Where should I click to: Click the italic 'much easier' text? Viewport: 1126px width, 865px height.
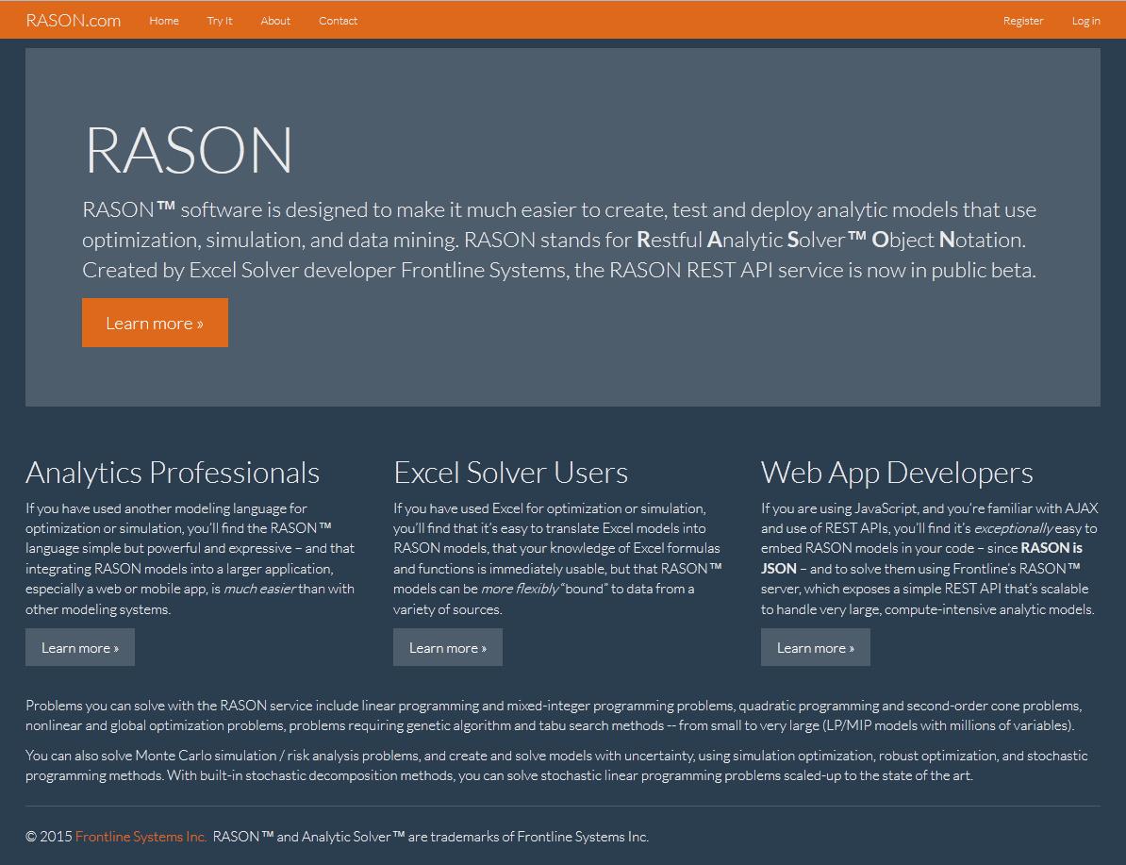[259, 589]
